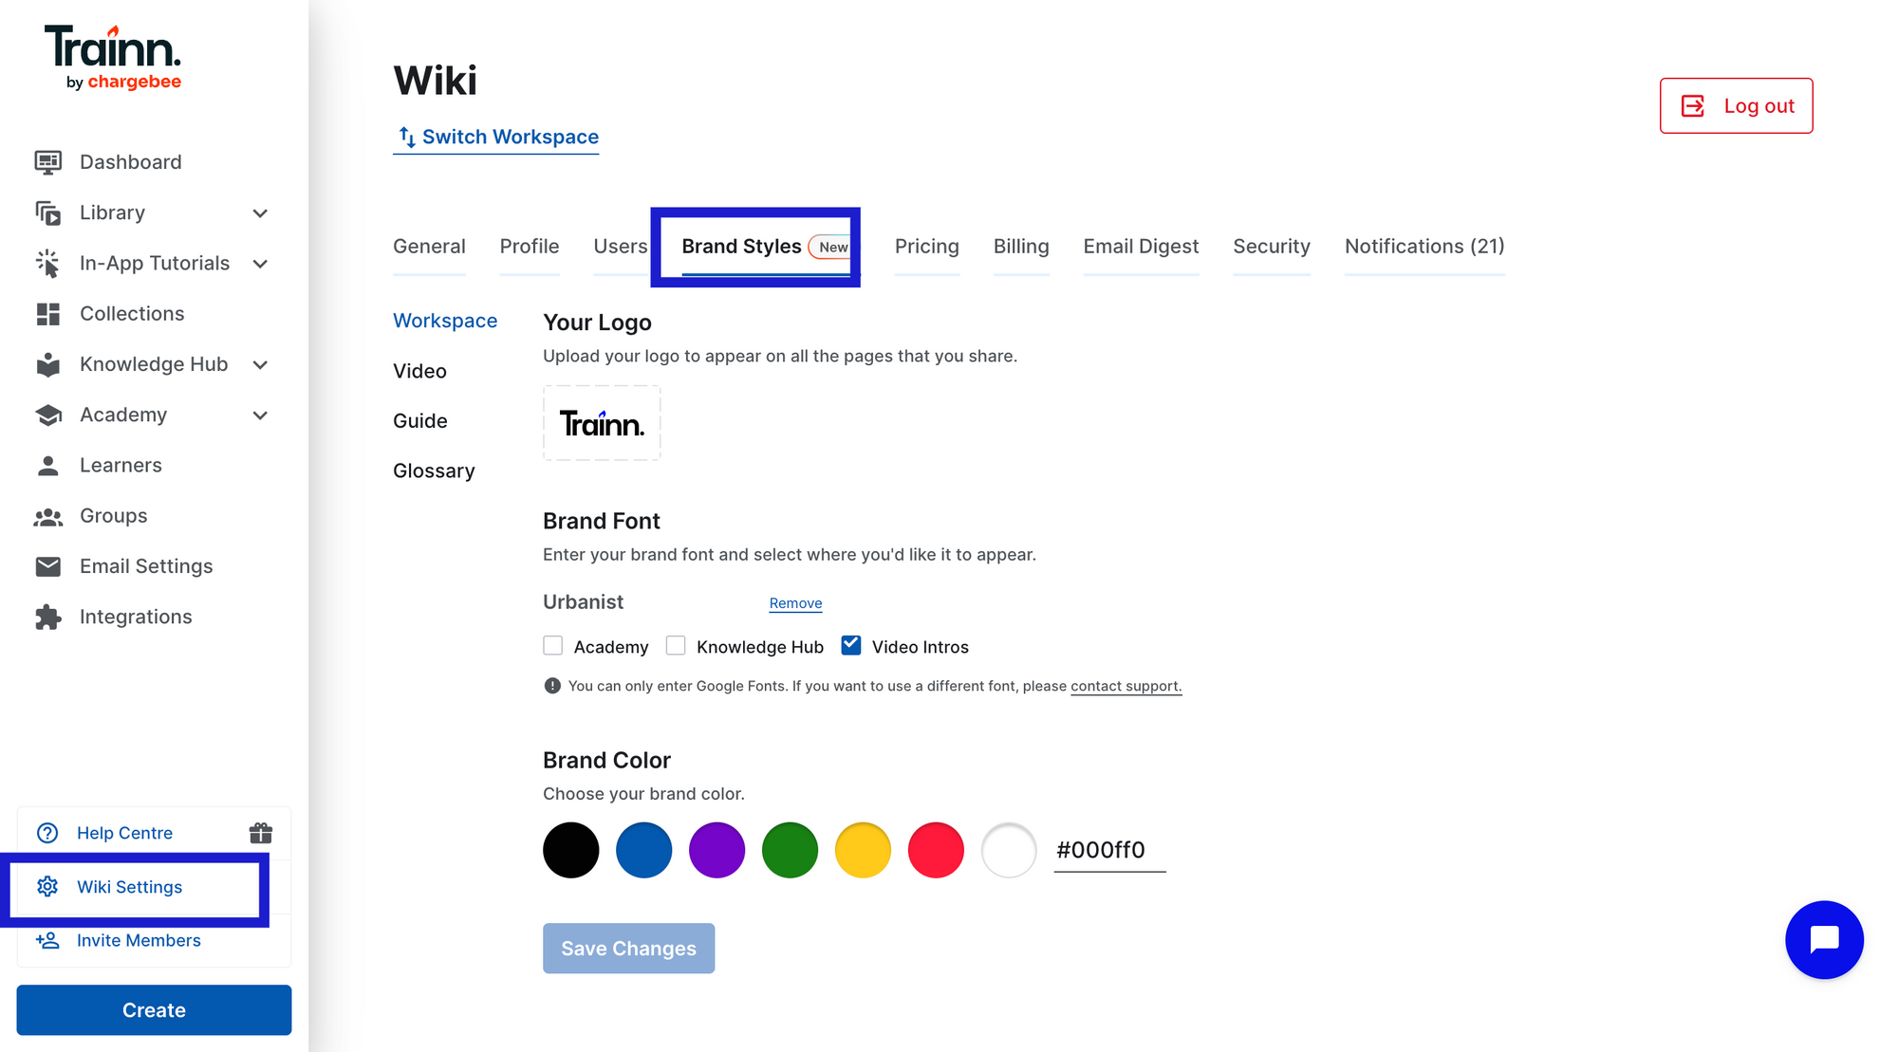Click the Dashboard monitor icon

[x=48, y=162]
